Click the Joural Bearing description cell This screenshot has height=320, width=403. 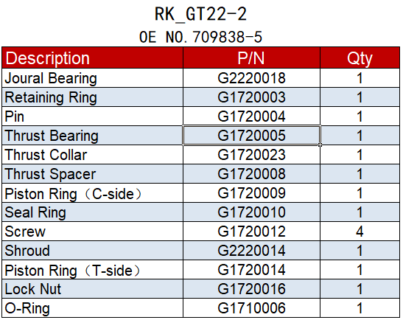tap(93, 78)
